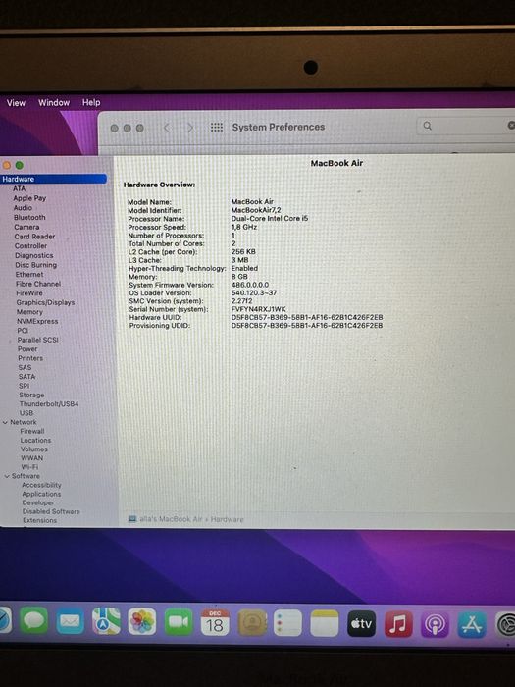Collapse the Software section
Image resolution: width=515 pixels, height=687 pixels.
pos(7,476)
